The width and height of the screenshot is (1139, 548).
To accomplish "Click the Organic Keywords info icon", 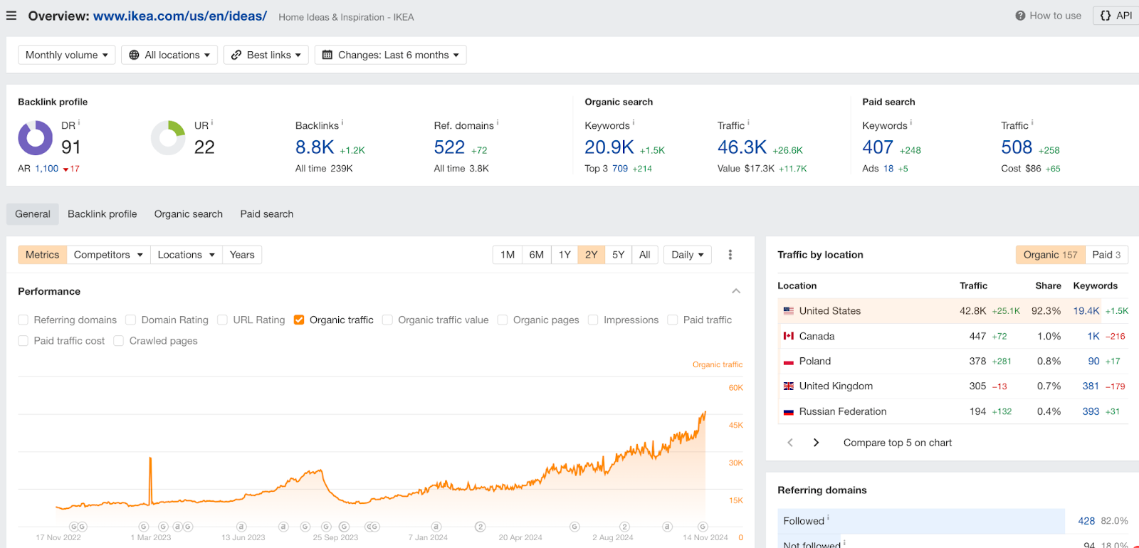I will coord(634,122).
